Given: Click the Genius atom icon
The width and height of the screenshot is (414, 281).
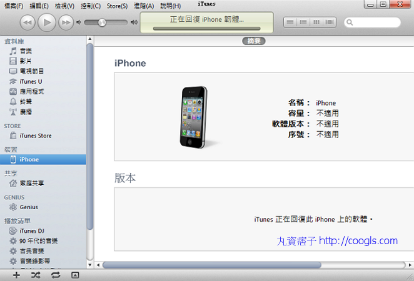Looking at the screenshot, I should pyautogui.click(x=13, y=207).
